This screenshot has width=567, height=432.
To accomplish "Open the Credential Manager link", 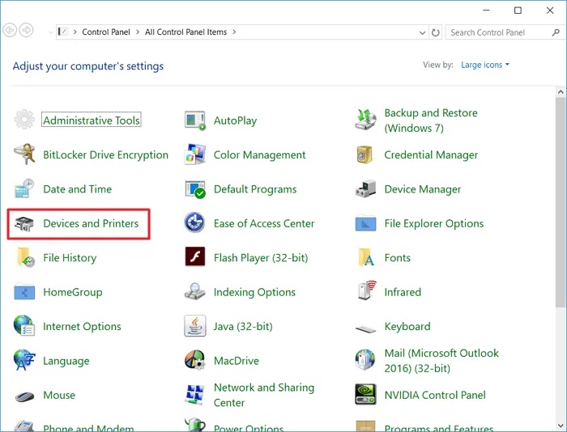I will (431, 155).
